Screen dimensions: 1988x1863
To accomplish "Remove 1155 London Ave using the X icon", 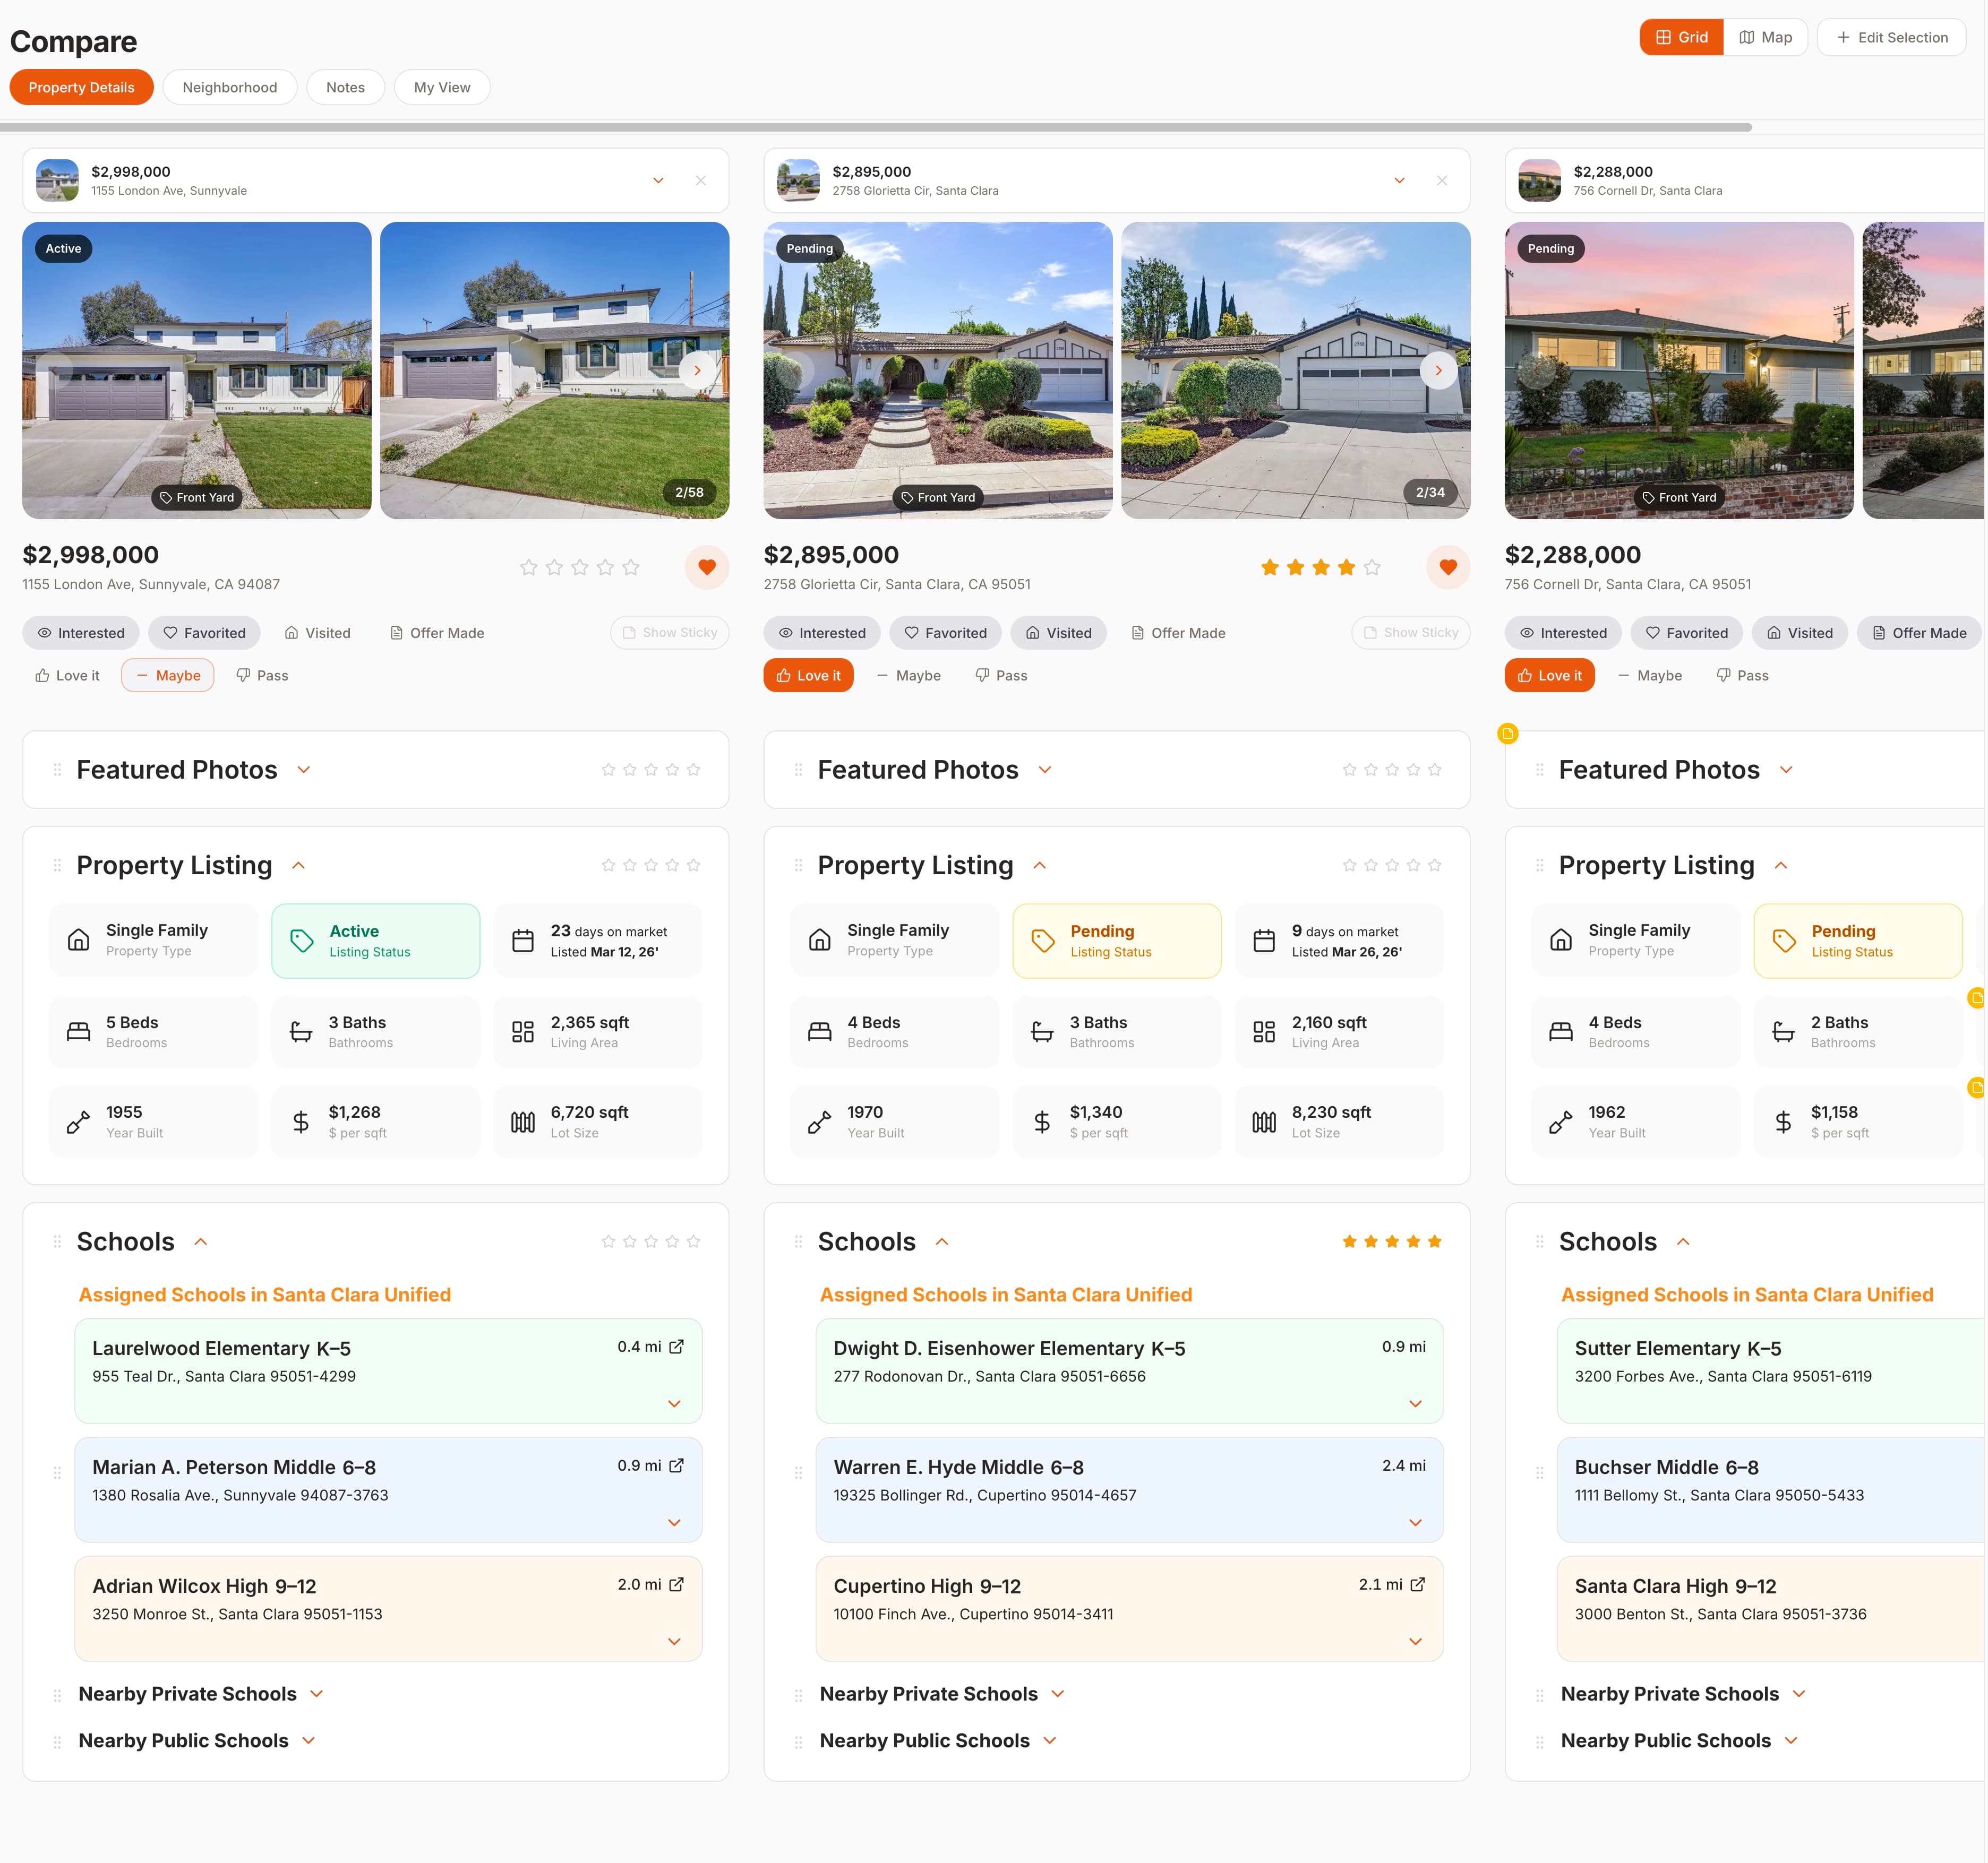I will (x=701, y=181).
